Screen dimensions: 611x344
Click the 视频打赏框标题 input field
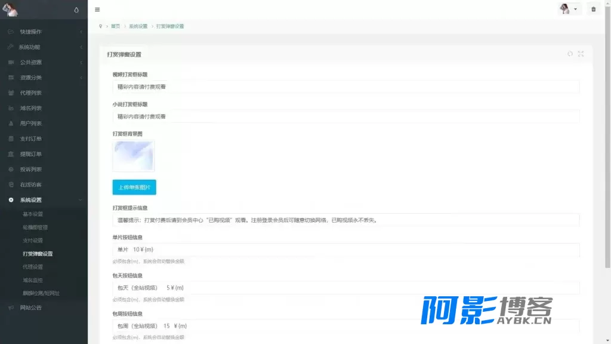click(x=346, y=87)
